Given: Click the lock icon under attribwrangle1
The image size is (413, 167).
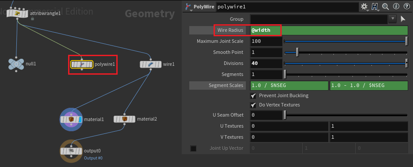Looking at the screenshot, I should (32, 19).
